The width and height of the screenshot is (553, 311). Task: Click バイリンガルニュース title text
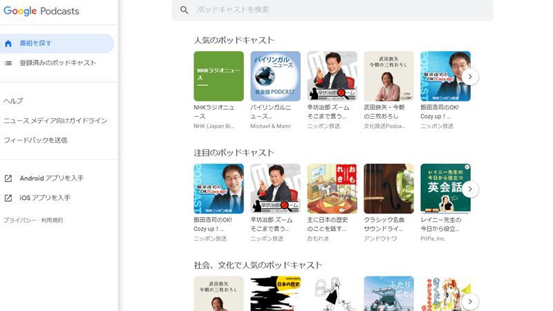tap(270, 112)
